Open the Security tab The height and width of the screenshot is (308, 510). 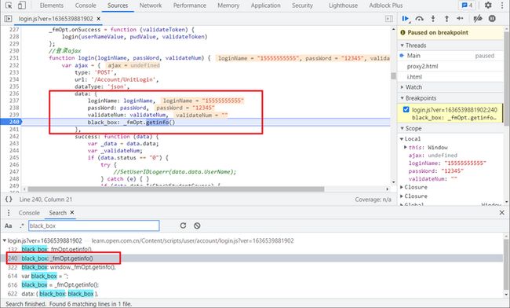pyautogui.click(x=302, y=5)
